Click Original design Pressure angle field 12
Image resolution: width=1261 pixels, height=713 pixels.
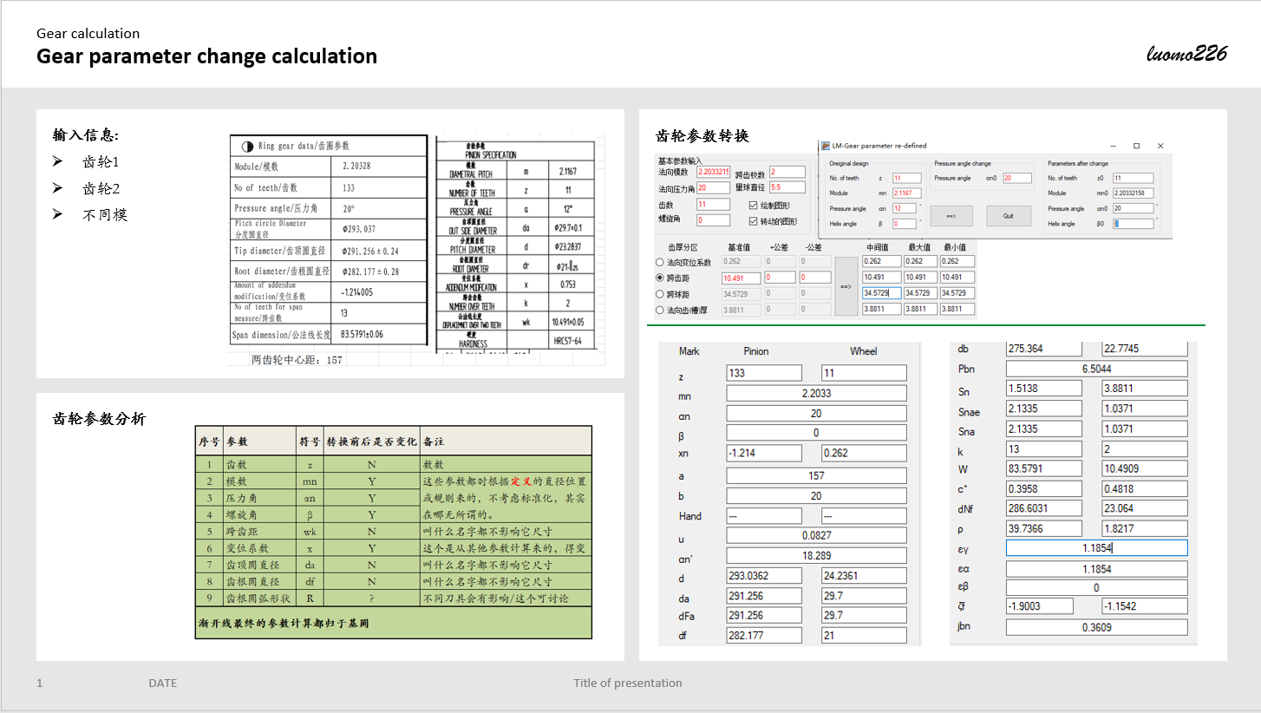click(x=903, y=208)
